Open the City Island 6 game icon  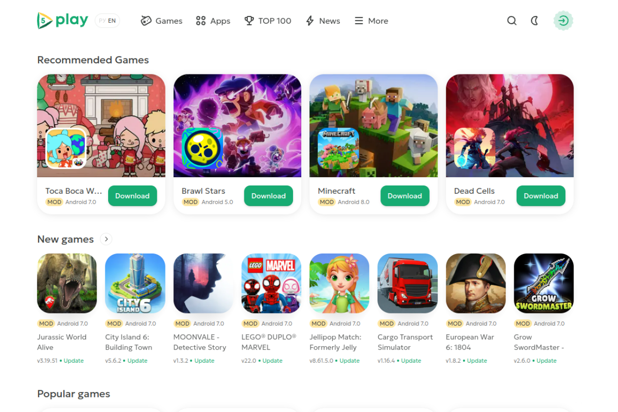[135, 284]
